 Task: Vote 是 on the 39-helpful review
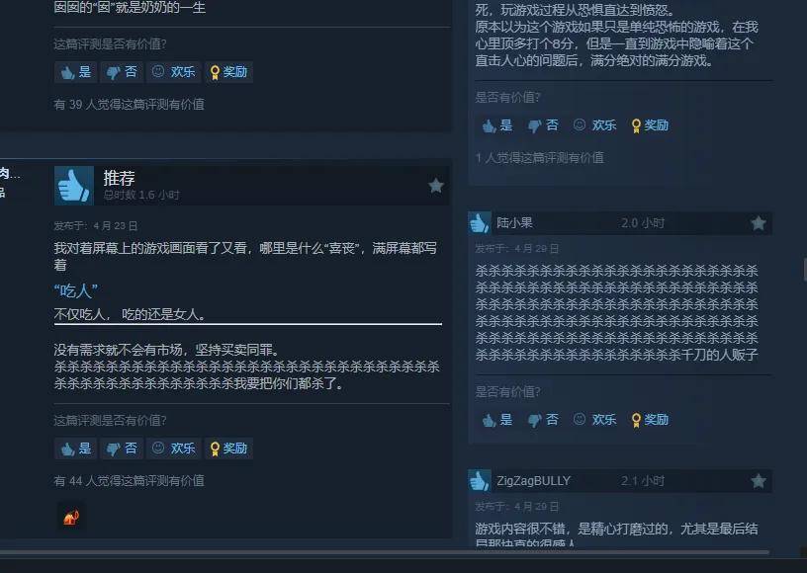(x=75, y=72)
